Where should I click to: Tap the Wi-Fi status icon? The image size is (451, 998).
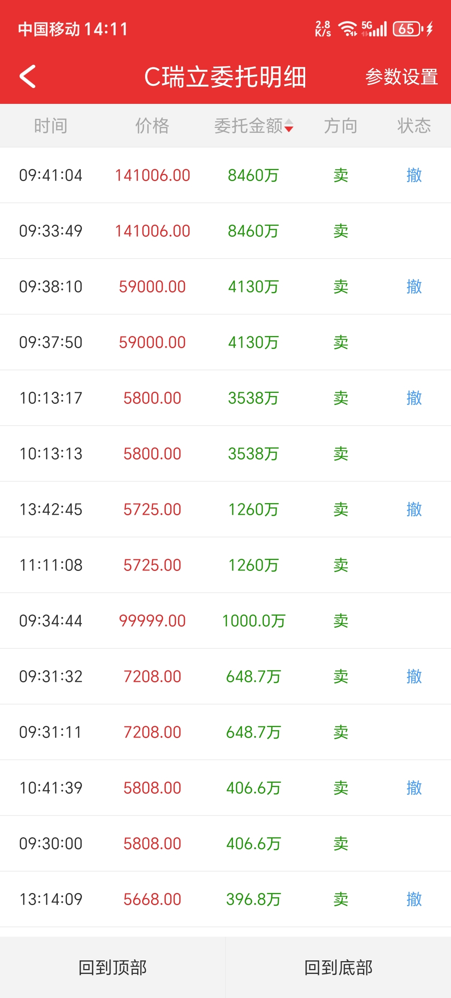(x=347, y=29)
